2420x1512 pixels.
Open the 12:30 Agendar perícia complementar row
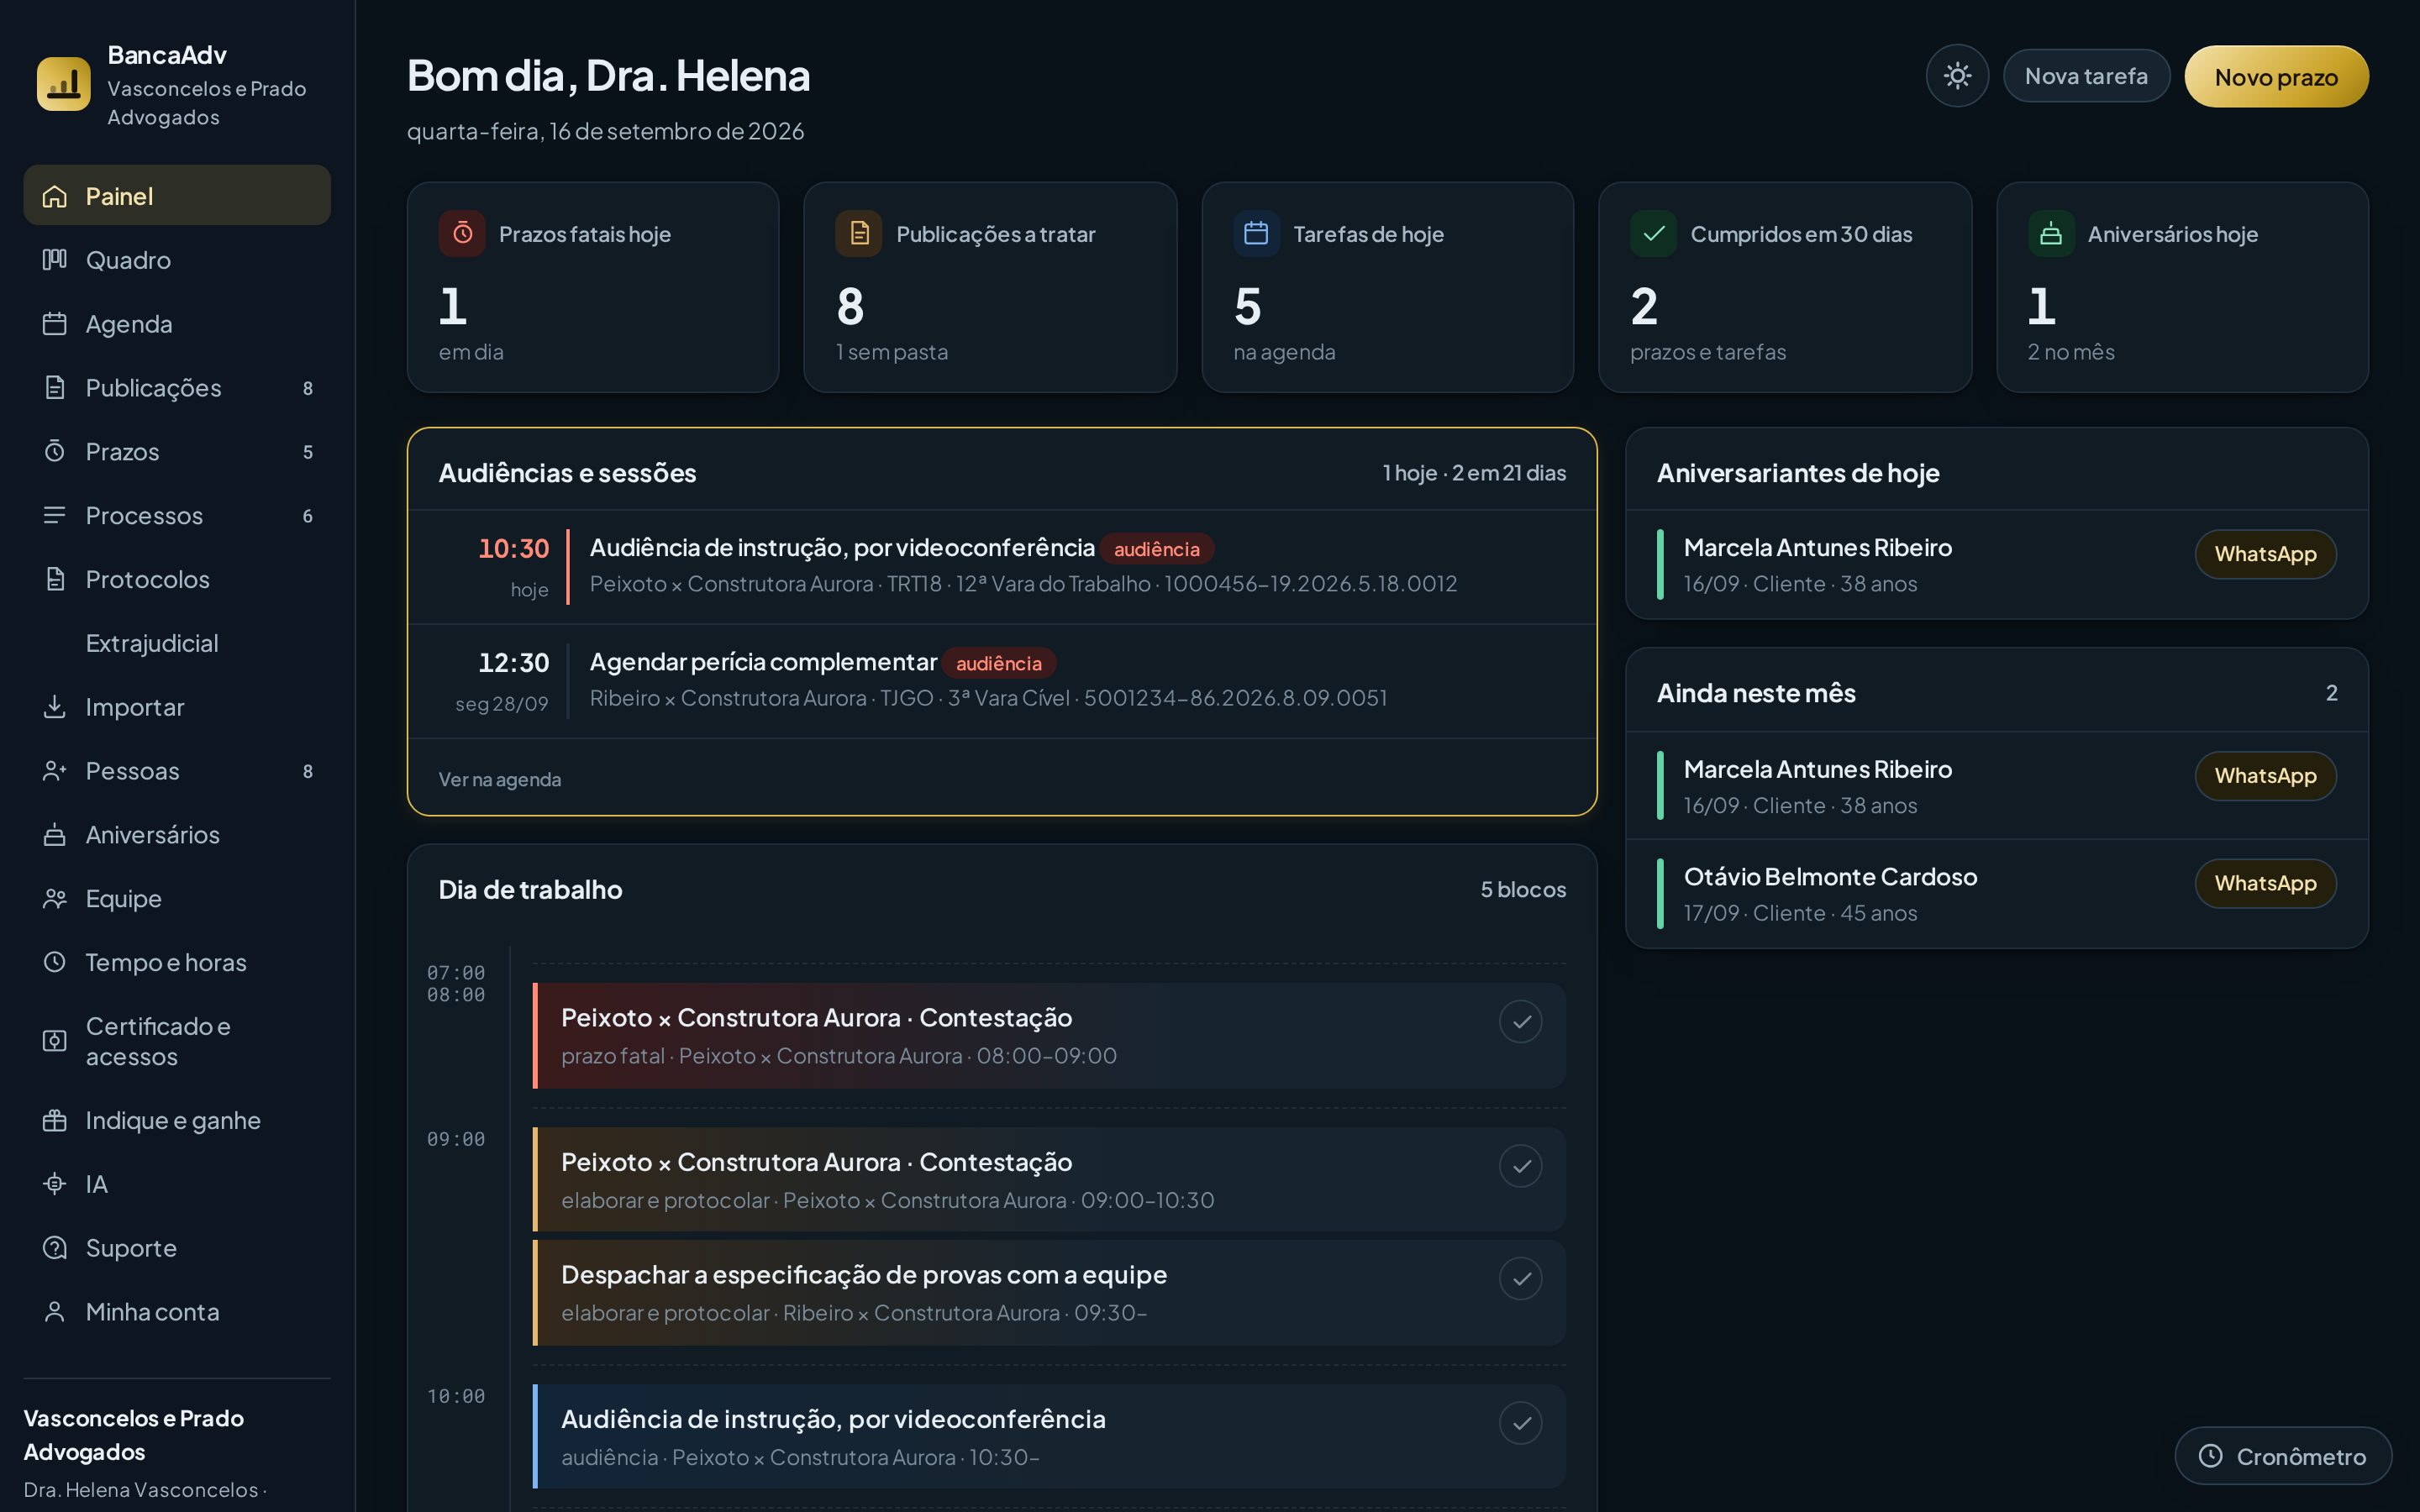point(1002,681)
